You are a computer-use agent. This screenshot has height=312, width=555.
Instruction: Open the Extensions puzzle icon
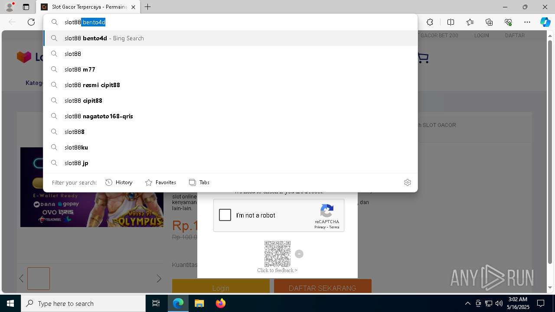point(430,22)
